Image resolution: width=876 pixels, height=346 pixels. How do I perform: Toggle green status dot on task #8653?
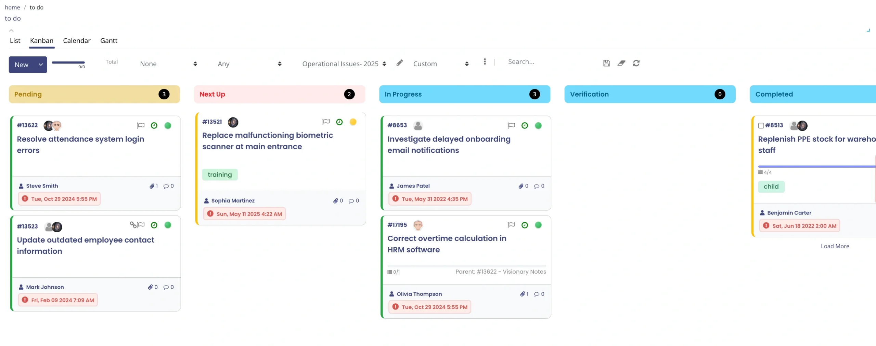coord(538,126)
